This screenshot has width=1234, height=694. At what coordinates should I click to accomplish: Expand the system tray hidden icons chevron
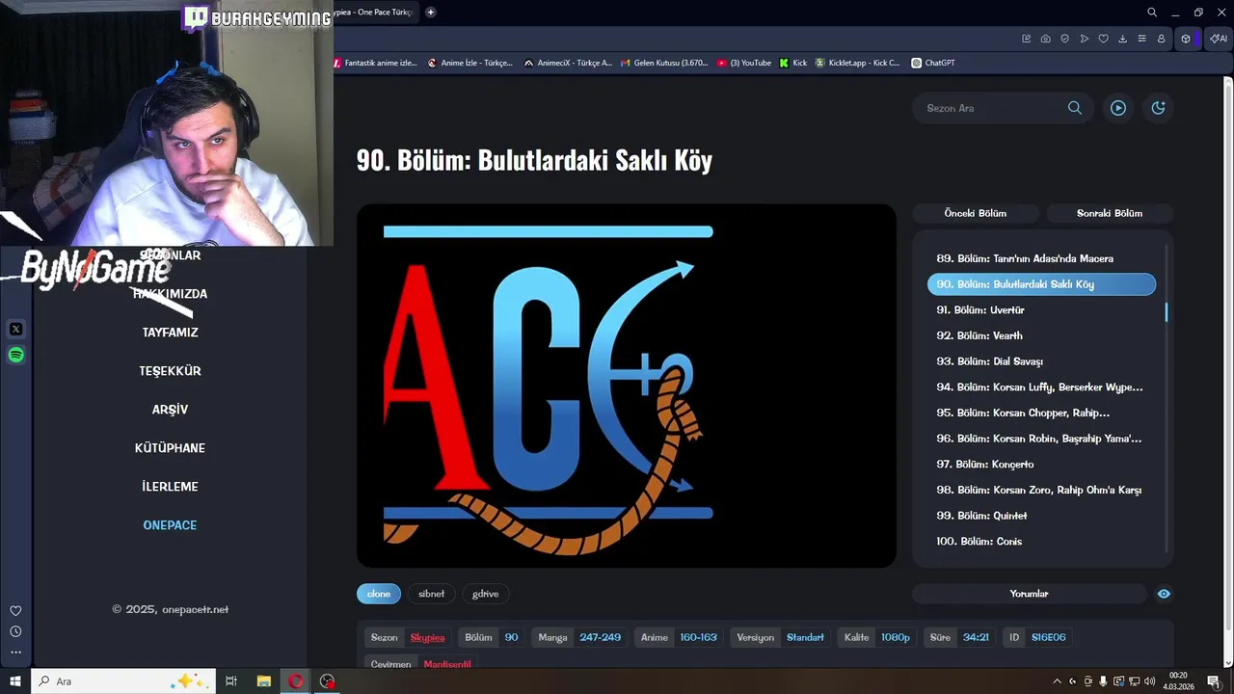click(1058, 681)
